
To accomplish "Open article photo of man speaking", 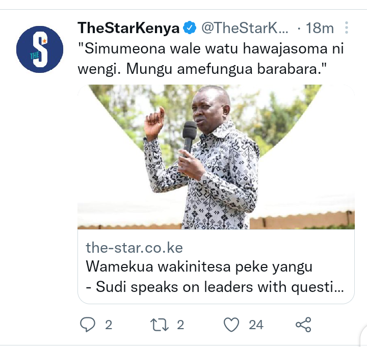I will [x=216, y=157].
